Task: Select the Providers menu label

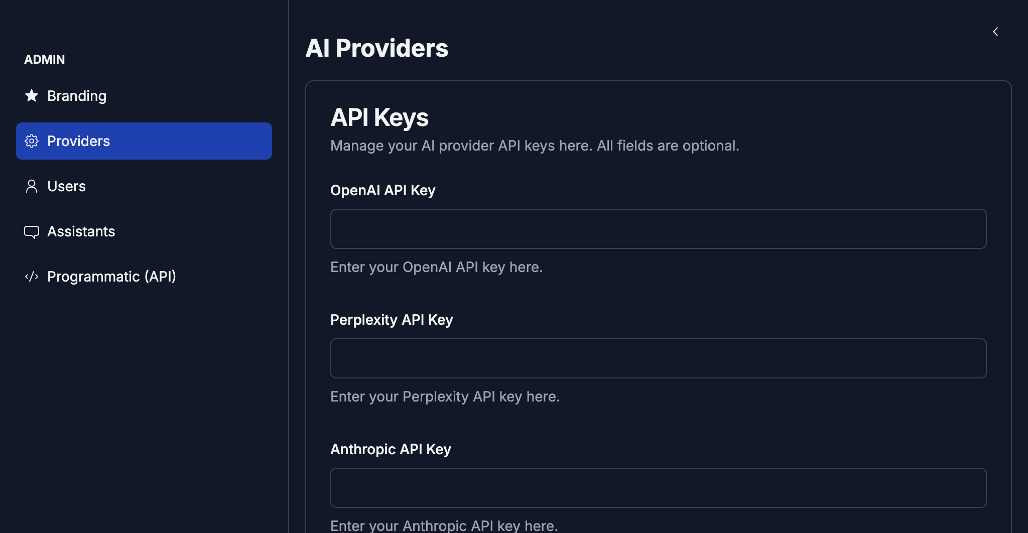Action: [x=78, y=141]
